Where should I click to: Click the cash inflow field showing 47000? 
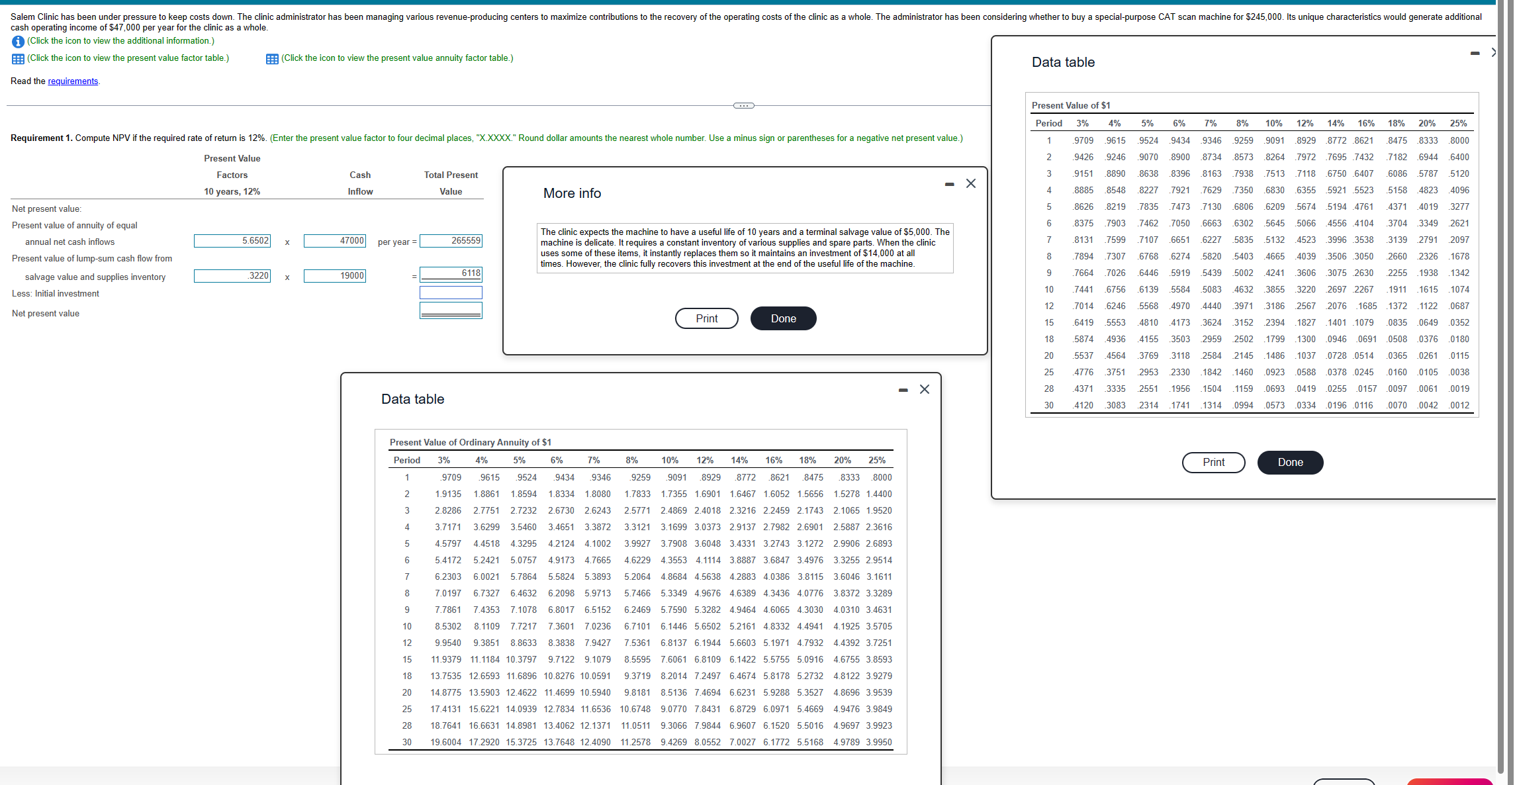[335, 240]
